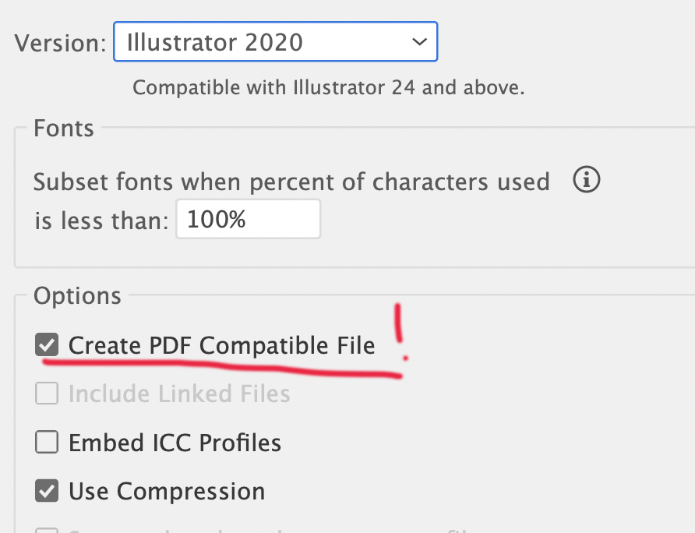Click the Compatible with Illustrator 24 text
Image resolution: width=695 pixels, height=533 pixels.
(327, 87)
